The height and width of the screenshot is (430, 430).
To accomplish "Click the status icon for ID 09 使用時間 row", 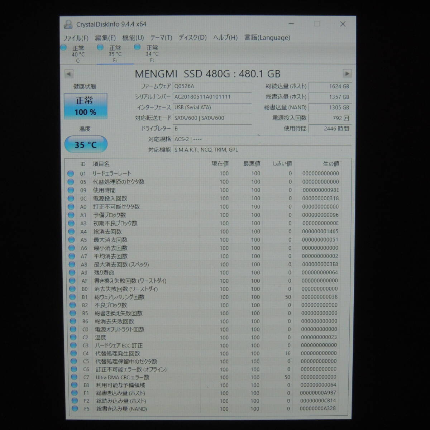I will point(71,190).
